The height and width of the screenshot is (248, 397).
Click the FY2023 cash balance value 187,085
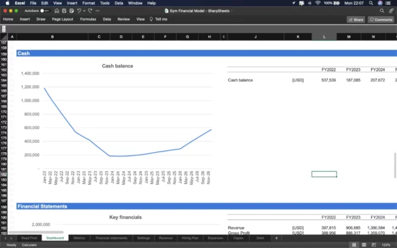[353, 80]
